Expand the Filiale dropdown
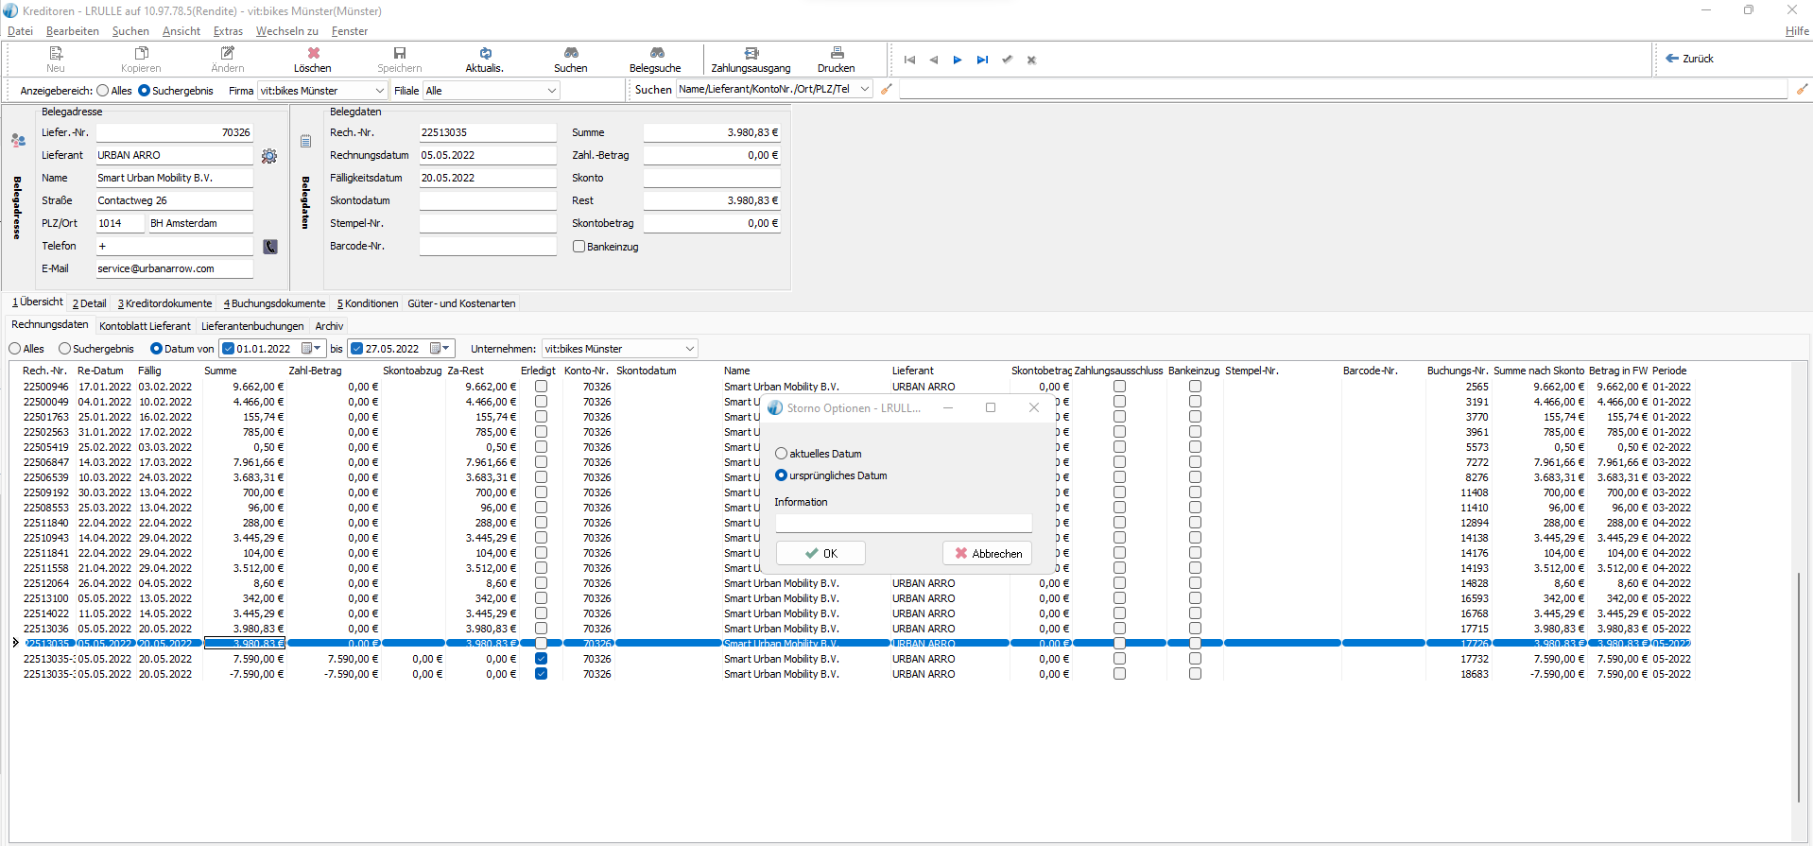The width and height of the screenshot is (1813, 846). tap(551, 91)
